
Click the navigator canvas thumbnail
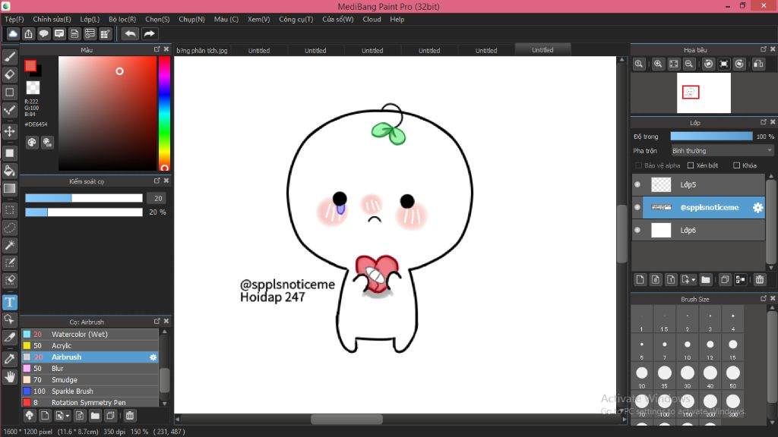click(x=704, y=93)
